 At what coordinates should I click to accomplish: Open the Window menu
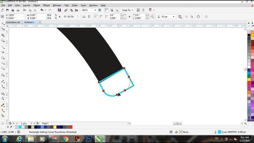click(94, 5)
